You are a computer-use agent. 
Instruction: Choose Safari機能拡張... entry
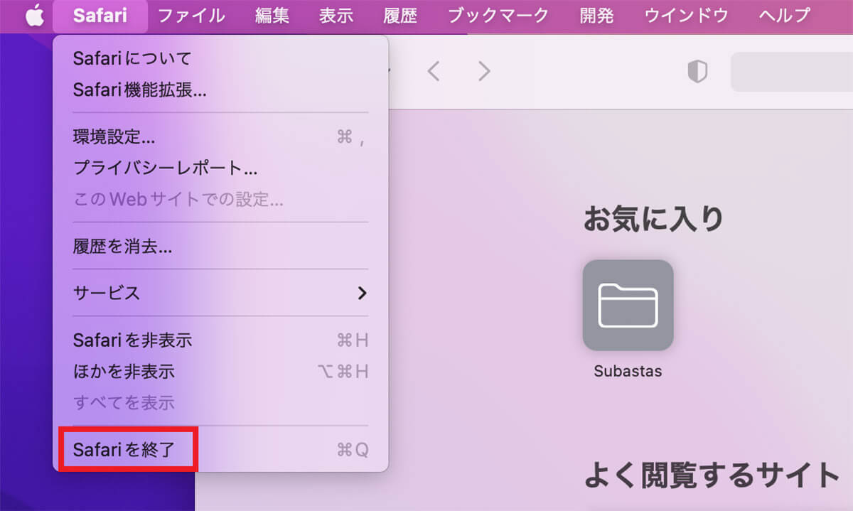click(x=221, y=90)
